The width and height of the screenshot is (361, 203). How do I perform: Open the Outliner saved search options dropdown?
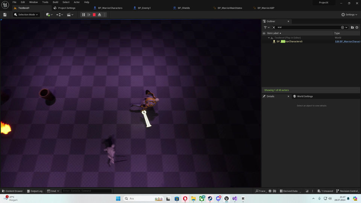point(344,27)
